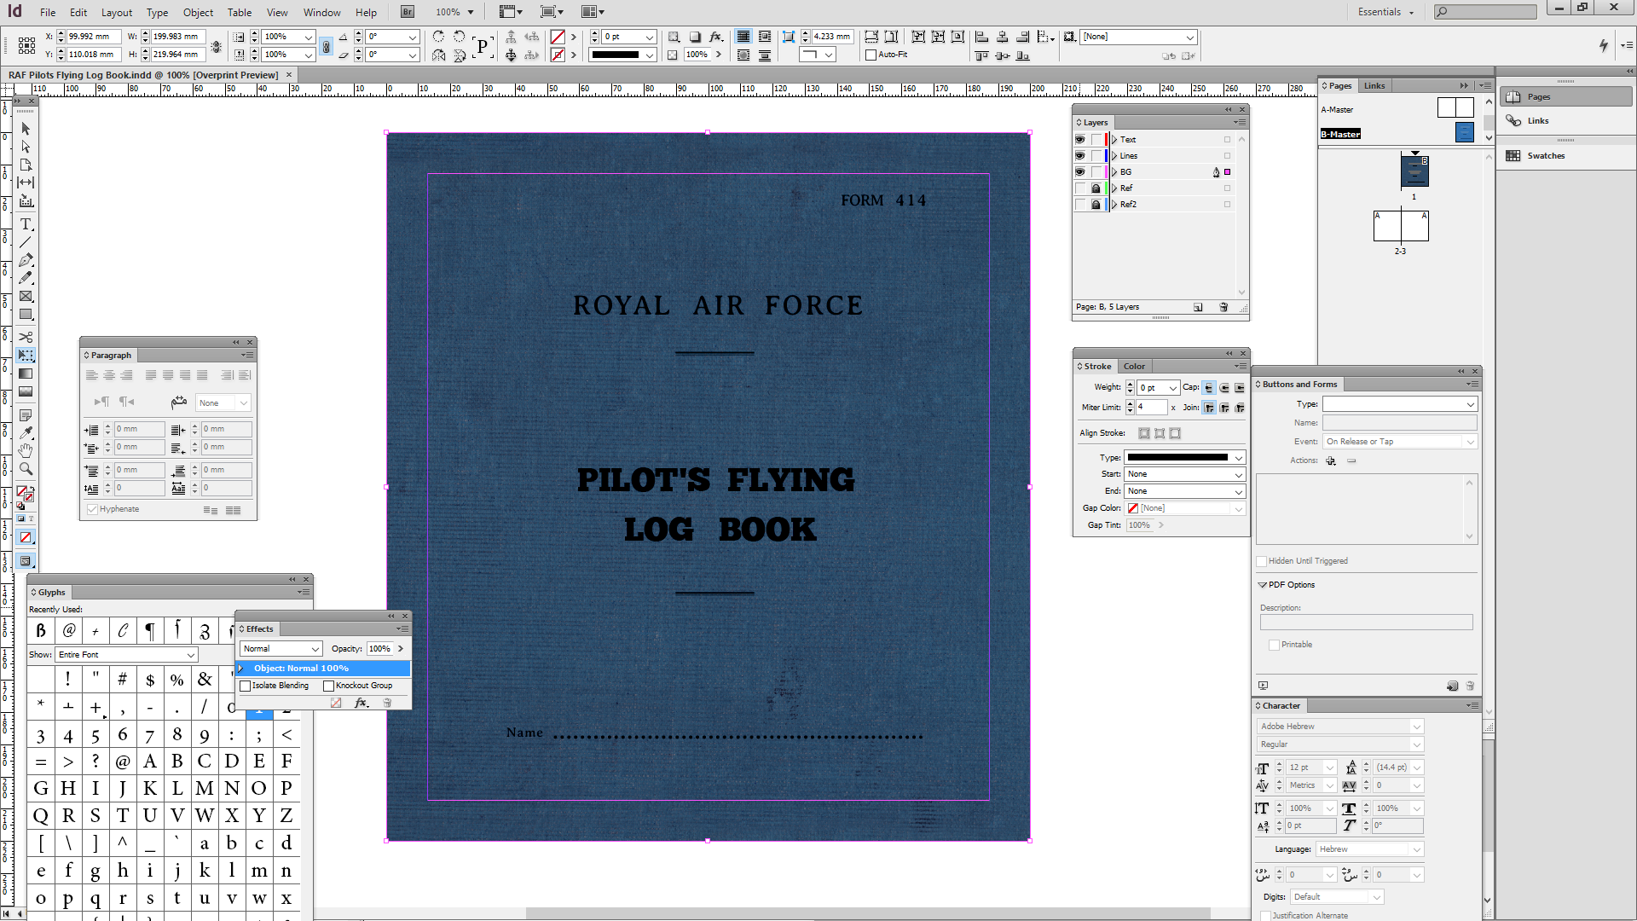Open the Effects blending mode Normal dropdown
The image size is (1637, 921).
click(281, 649)
